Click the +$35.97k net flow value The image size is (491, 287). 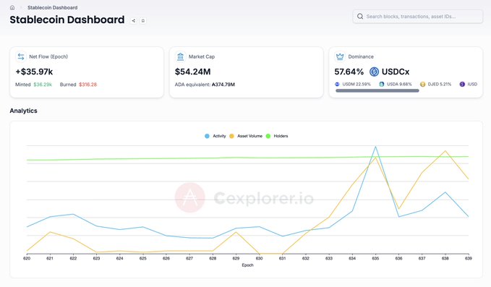[34, 72]
